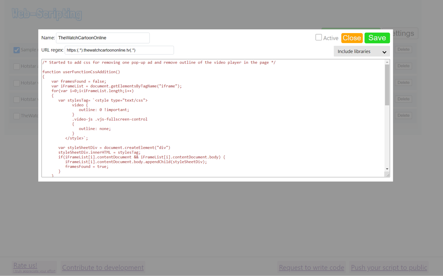Image resolution: width=443 pixels, height=276 pixels.
Task: Click the Web-Scripting logo
Action: pyautogui.click(x=46, y=14)
